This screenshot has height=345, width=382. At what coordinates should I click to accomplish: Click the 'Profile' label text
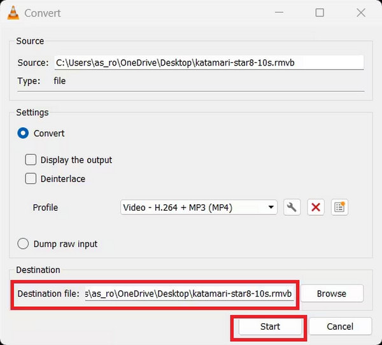45,208
